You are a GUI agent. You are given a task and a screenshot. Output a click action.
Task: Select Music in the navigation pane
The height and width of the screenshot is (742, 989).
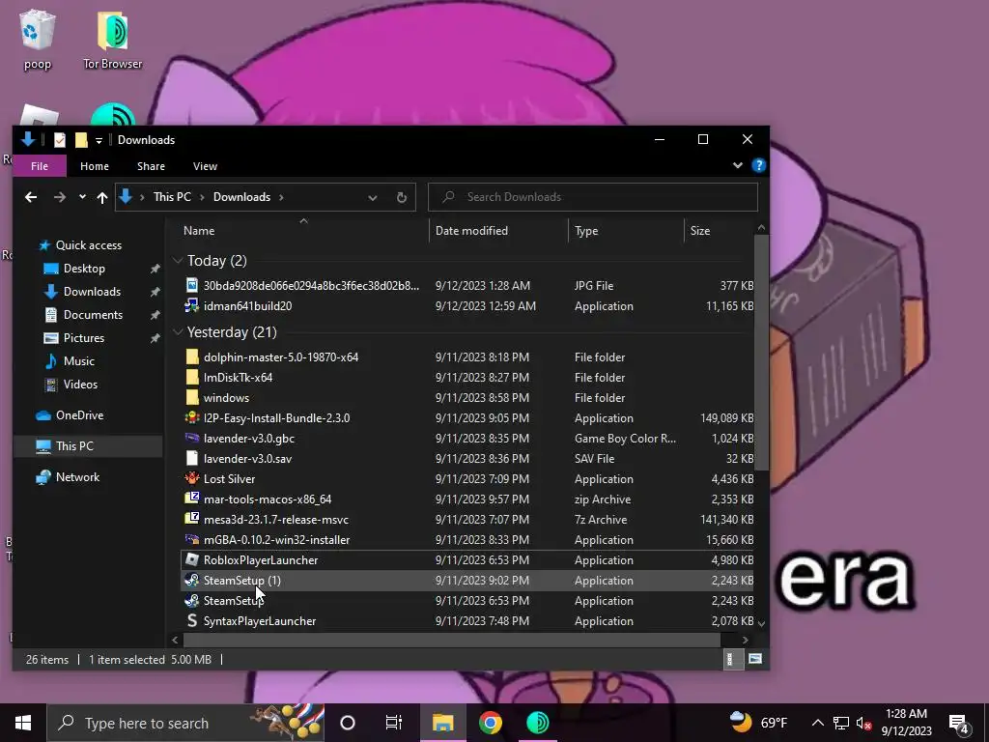pos(79,361)
